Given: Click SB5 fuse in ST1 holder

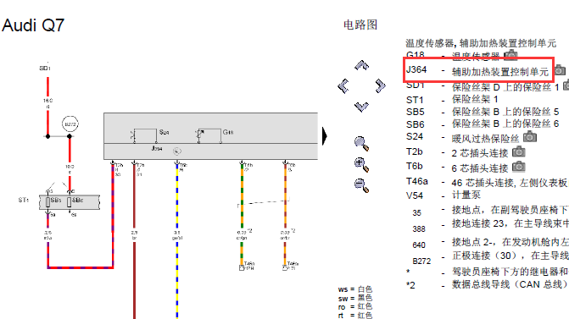Looking at the screenshot, I should [x=47, y=201].
